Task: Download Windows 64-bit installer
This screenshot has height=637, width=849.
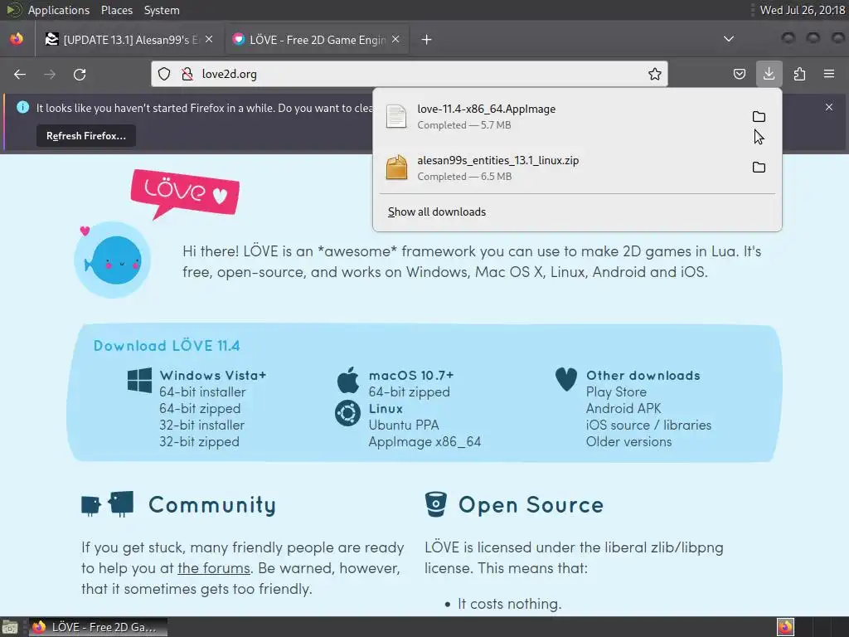Action: click(202, 392)
